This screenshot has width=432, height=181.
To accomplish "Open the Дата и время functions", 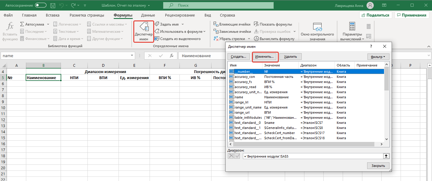I will (68, 39).
